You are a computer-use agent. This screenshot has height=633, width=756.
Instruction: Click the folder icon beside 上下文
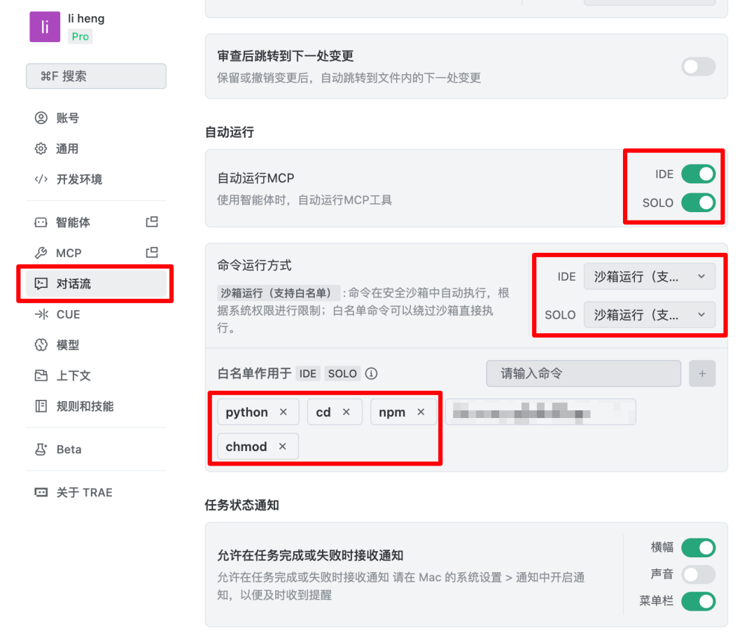pyautogui.click(x=41, y=376)
